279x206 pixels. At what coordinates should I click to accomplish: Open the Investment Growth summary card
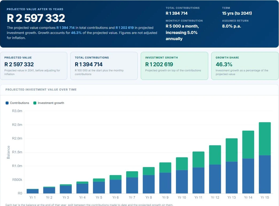174,66
